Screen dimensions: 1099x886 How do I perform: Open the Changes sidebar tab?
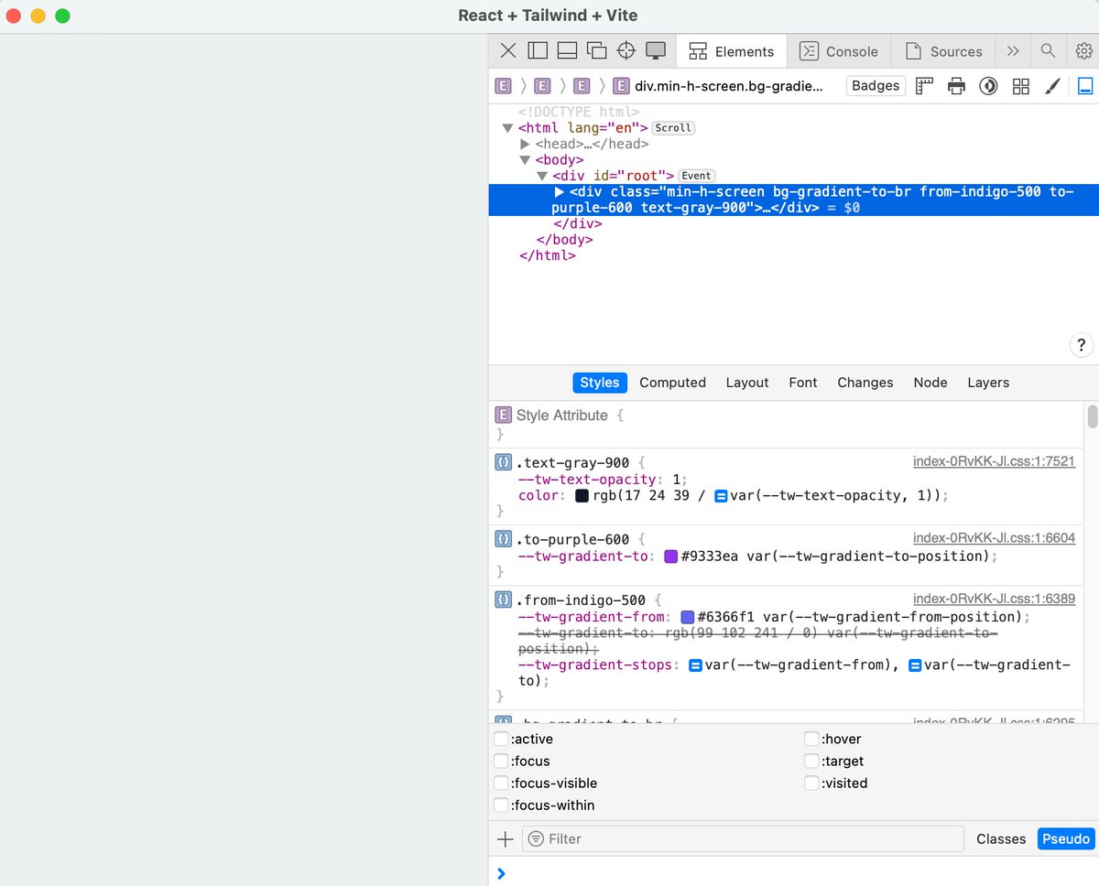[x=865, y=383]
